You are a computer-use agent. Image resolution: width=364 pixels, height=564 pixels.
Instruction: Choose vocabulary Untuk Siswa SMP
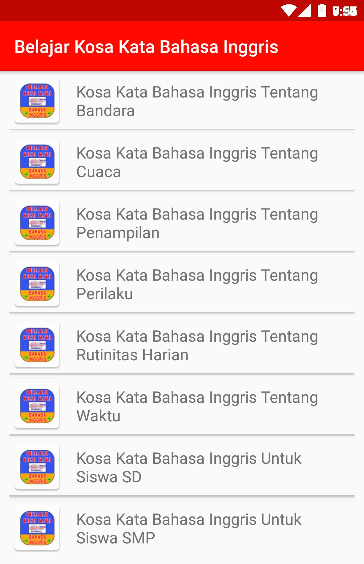coord(182,528)
